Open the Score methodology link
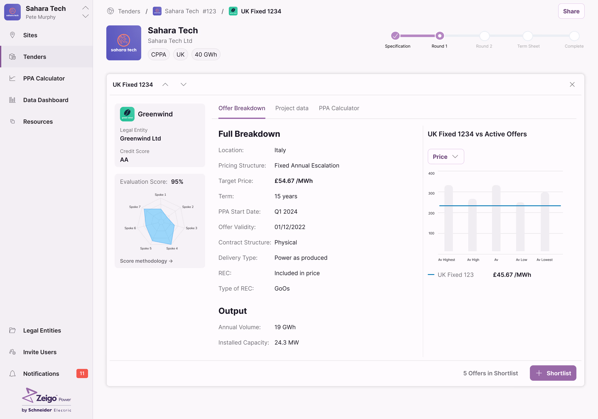Image resolution: width=598 pixels, height=419 pixels. click(x=146, y=261)
